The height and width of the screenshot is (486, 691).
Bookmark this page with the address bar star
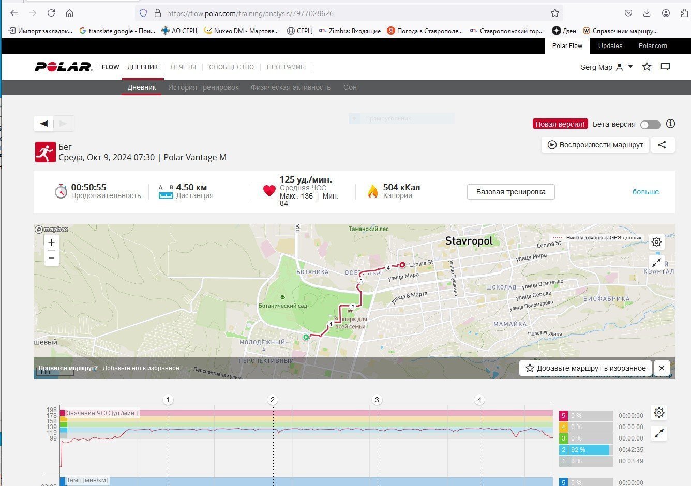click(555, 13)
